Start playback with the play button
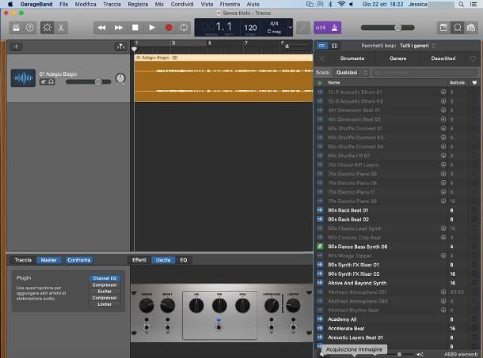Screen dimensions: 483x358 coord(152,28)
